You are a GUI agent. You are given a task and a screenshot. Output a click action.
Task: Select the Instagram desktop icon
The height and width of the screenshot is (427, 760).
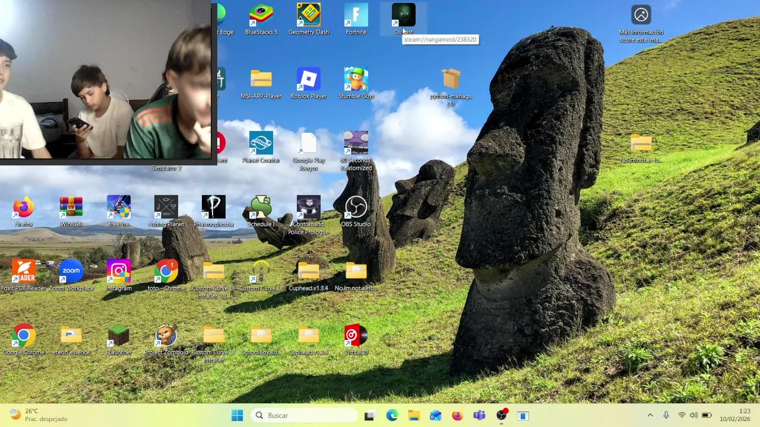tap(119, 276)
